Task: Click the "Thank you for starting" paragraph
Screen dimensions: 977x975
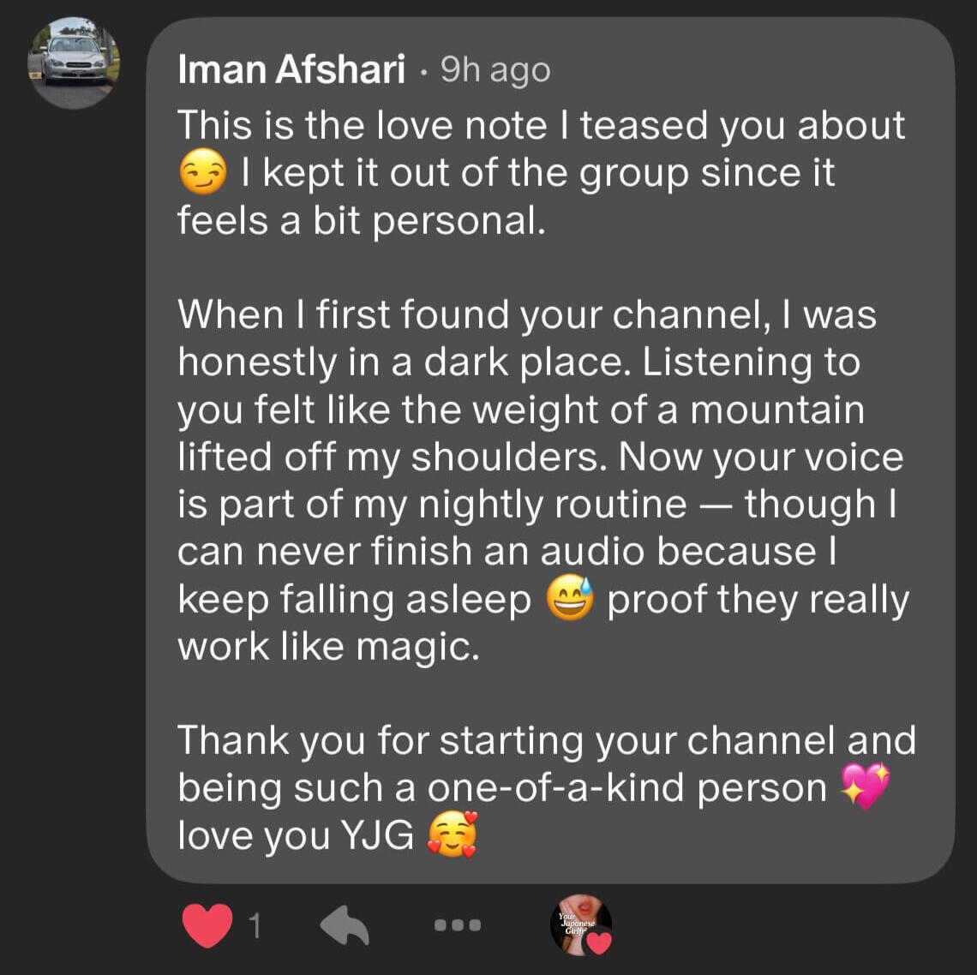Action: 545,742
